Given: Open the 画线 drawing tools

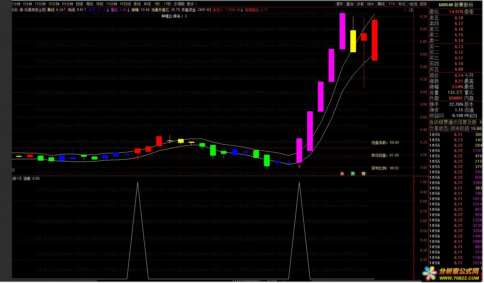Looking at the screenshot, I should point(381,4).
